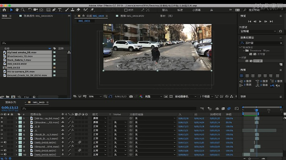The image size is (286, 160).
Task: Click the Play button in preview panel
Action: point(260,21)
